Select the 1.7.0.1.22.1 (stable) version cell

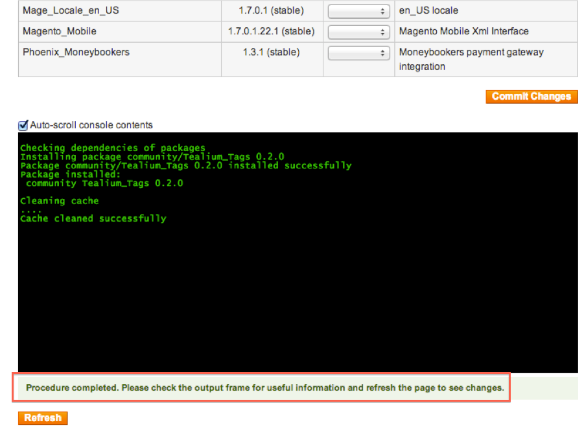pyautogui.click(x=271, y=31)
